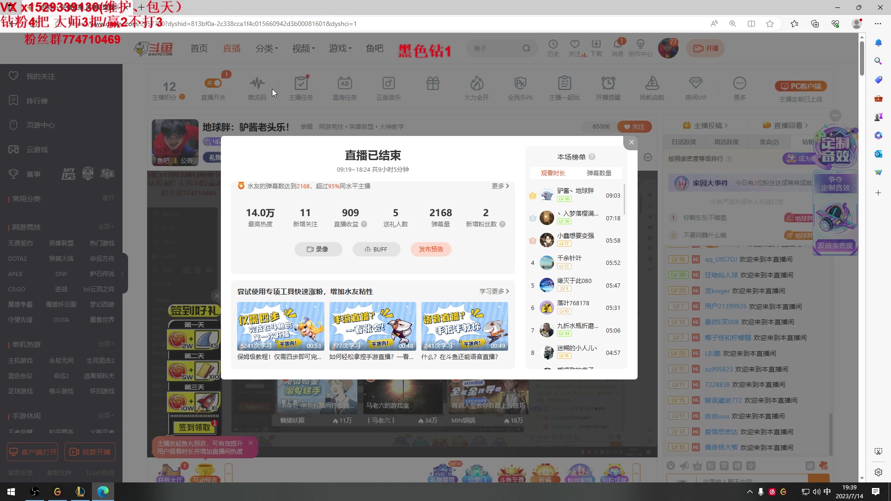Open the 仅需四步 tutorial video thumbnail
891x501 pixels.
pos(280,326)
